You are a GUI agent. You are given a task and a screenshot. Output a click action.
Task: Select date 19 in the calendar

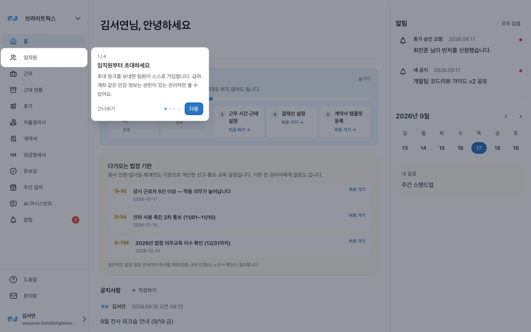click(516, 148)
